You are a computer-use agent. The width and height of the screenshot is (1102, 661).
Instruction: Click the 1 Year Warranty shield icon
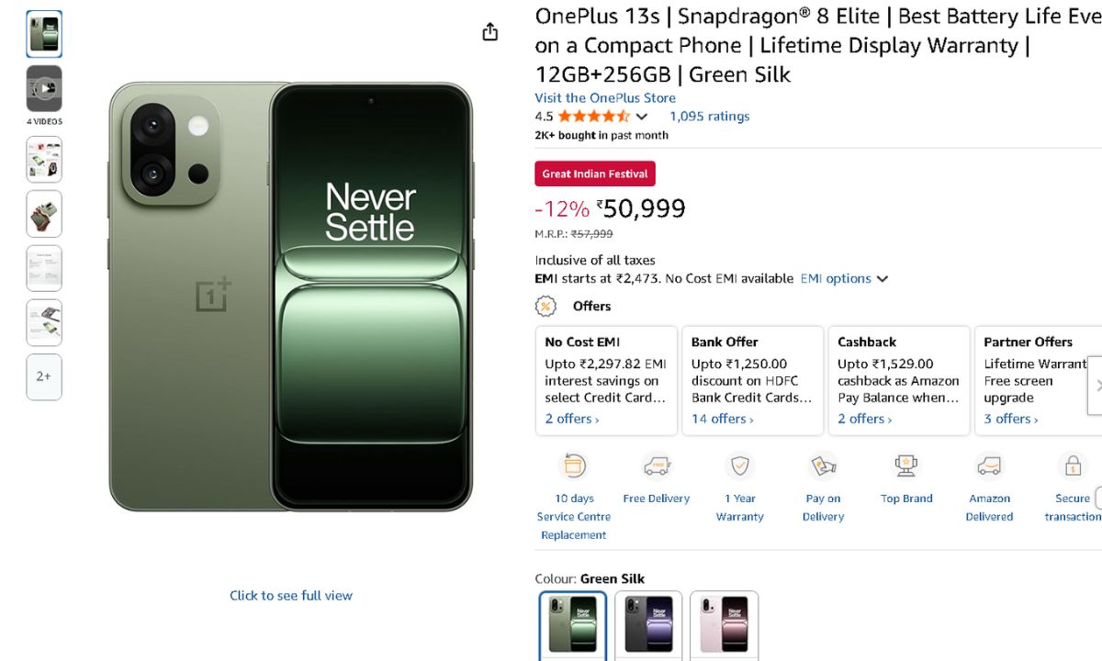click(739, 465)
